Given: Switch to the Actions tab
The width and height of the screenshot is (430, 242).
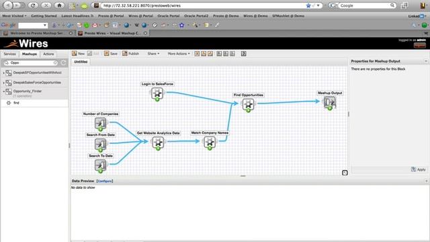Looking at the screenshot, I should coord(48,54).
